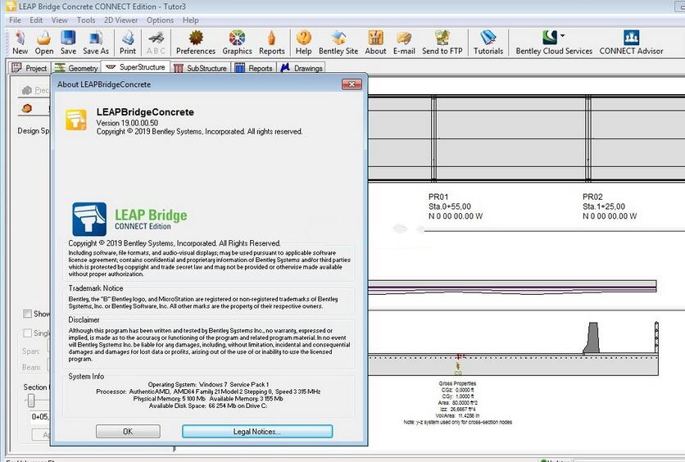This screenshot has height=462, width=685.
Task: Open the View menu
Action: pos(60,20)
